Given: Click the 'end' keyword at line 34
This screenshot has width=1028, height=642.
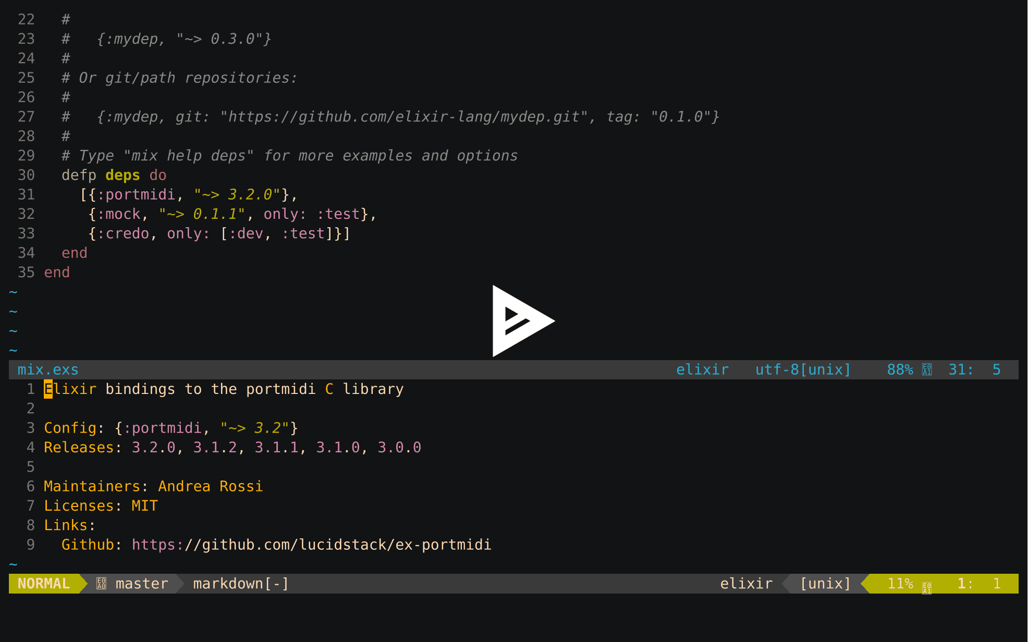Looking at the screenshot, I should tap(75, 253).
